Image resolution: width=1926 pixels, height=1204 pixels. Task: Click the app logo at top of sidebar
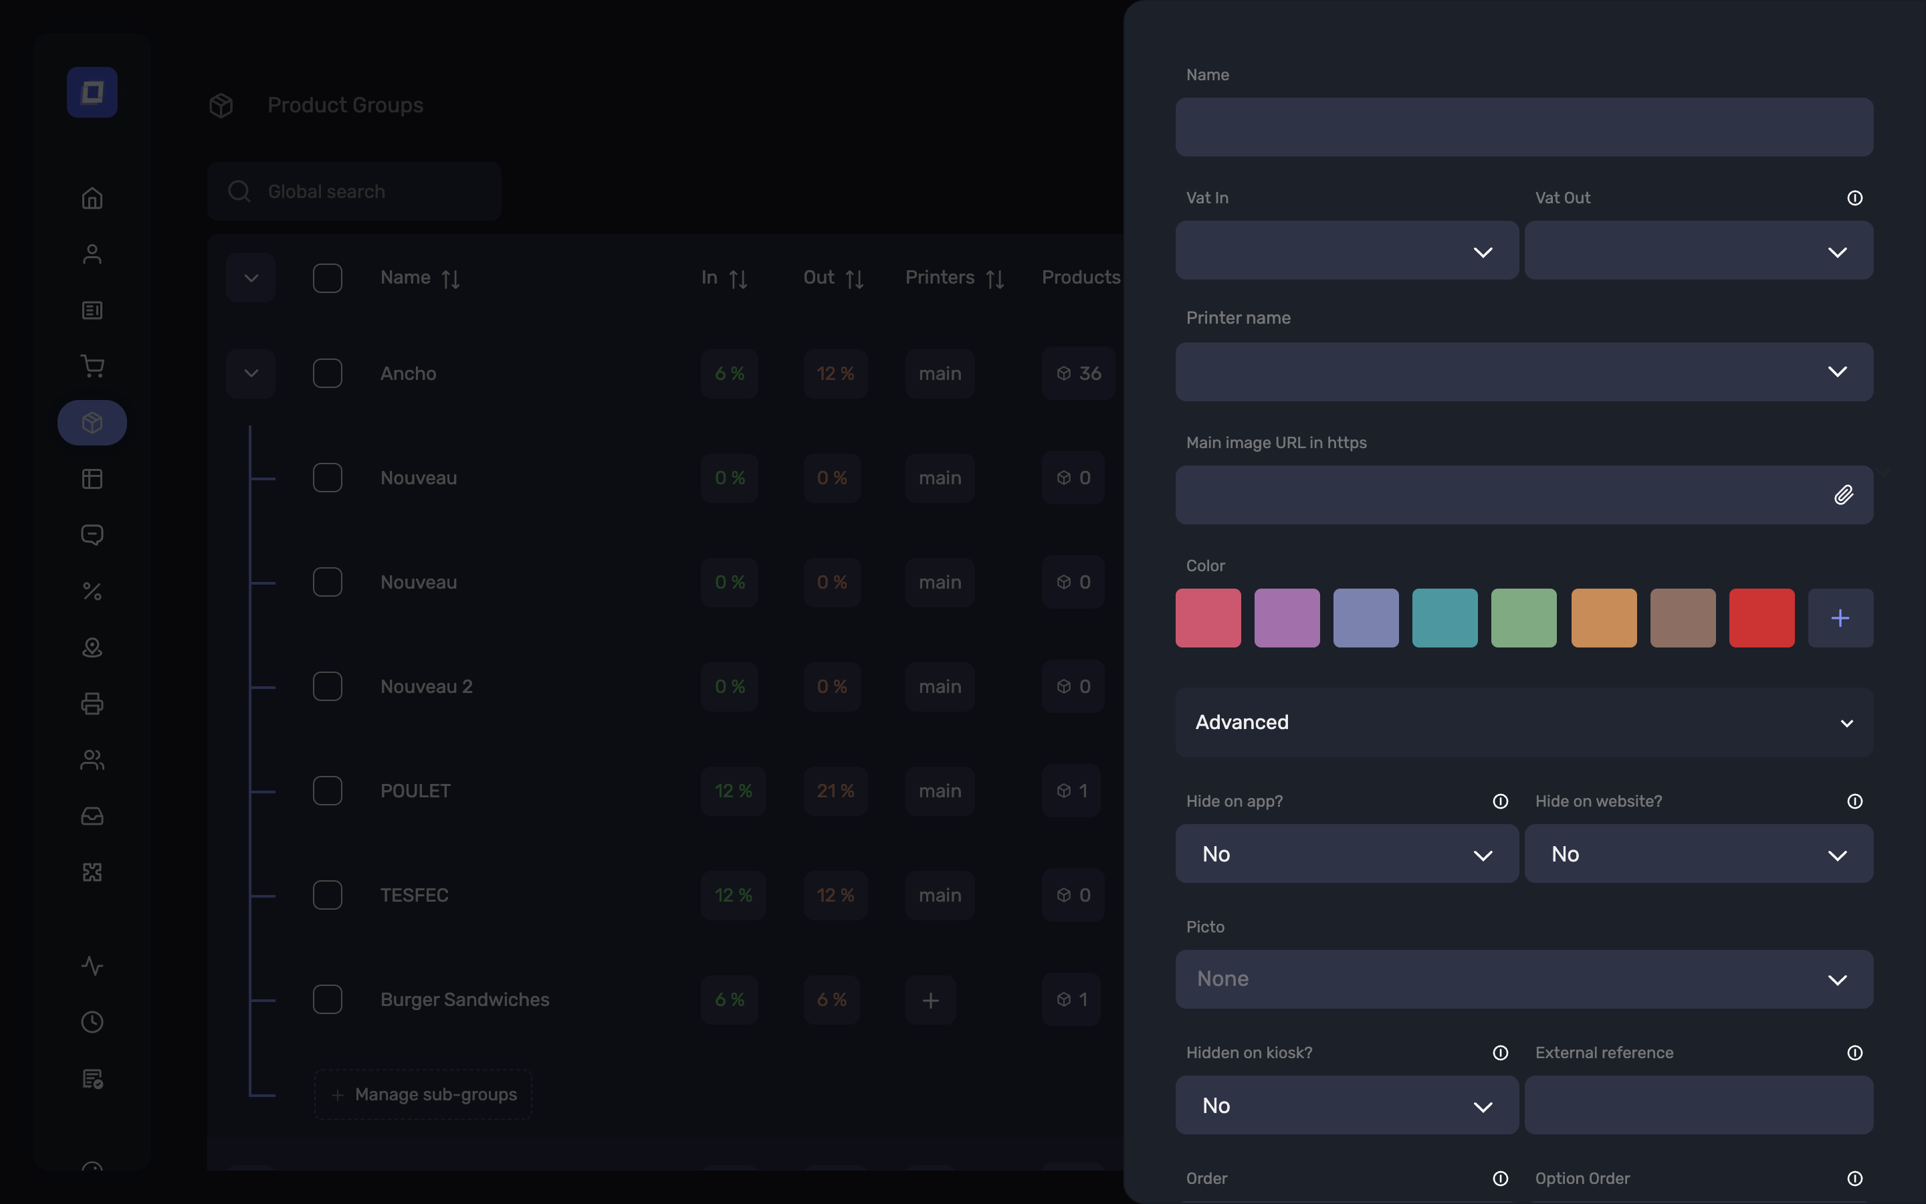92,92
